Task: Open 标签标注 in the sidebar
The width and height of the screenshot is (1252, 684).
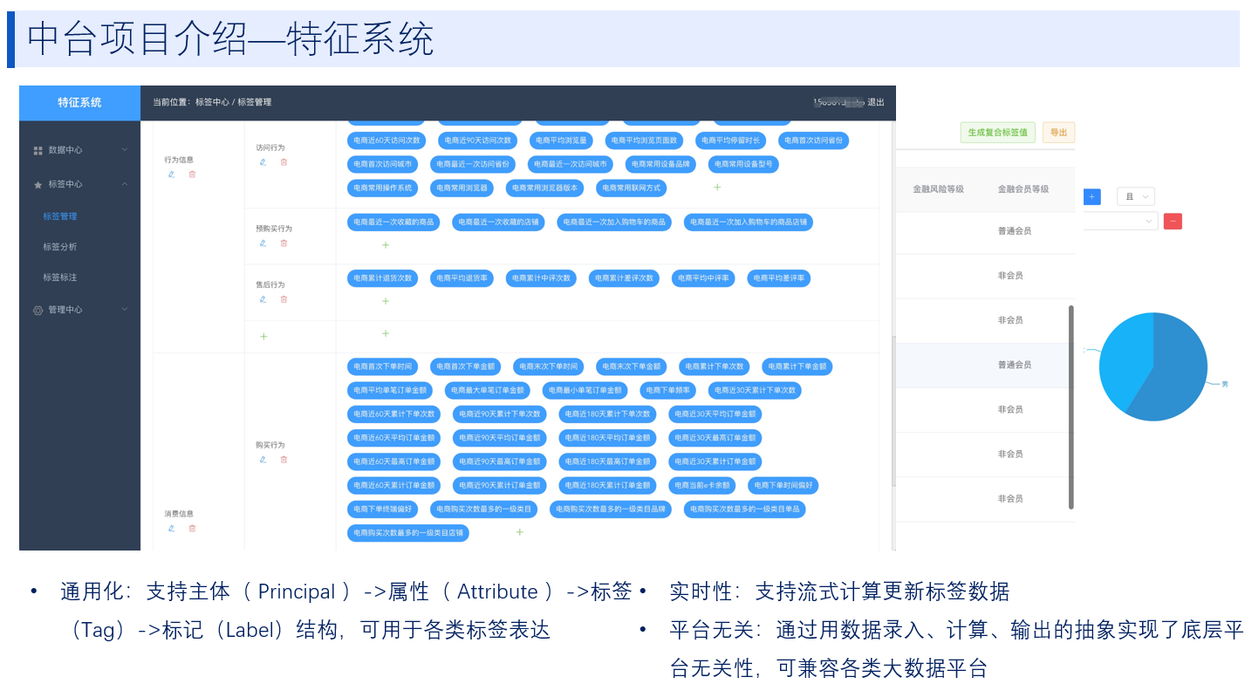Action: click(60, 277)
